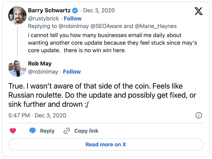Viewport: 212px width, 159px height.
Task: Click Barry Schwartz's verified badge
Action: (x=75, y=11)
